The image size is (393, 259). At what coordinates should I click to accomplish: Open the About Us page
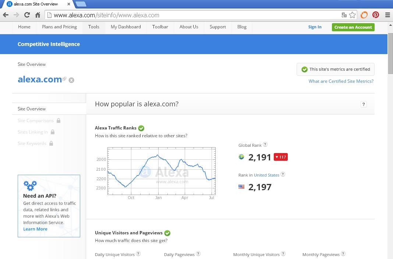point(189,27)
